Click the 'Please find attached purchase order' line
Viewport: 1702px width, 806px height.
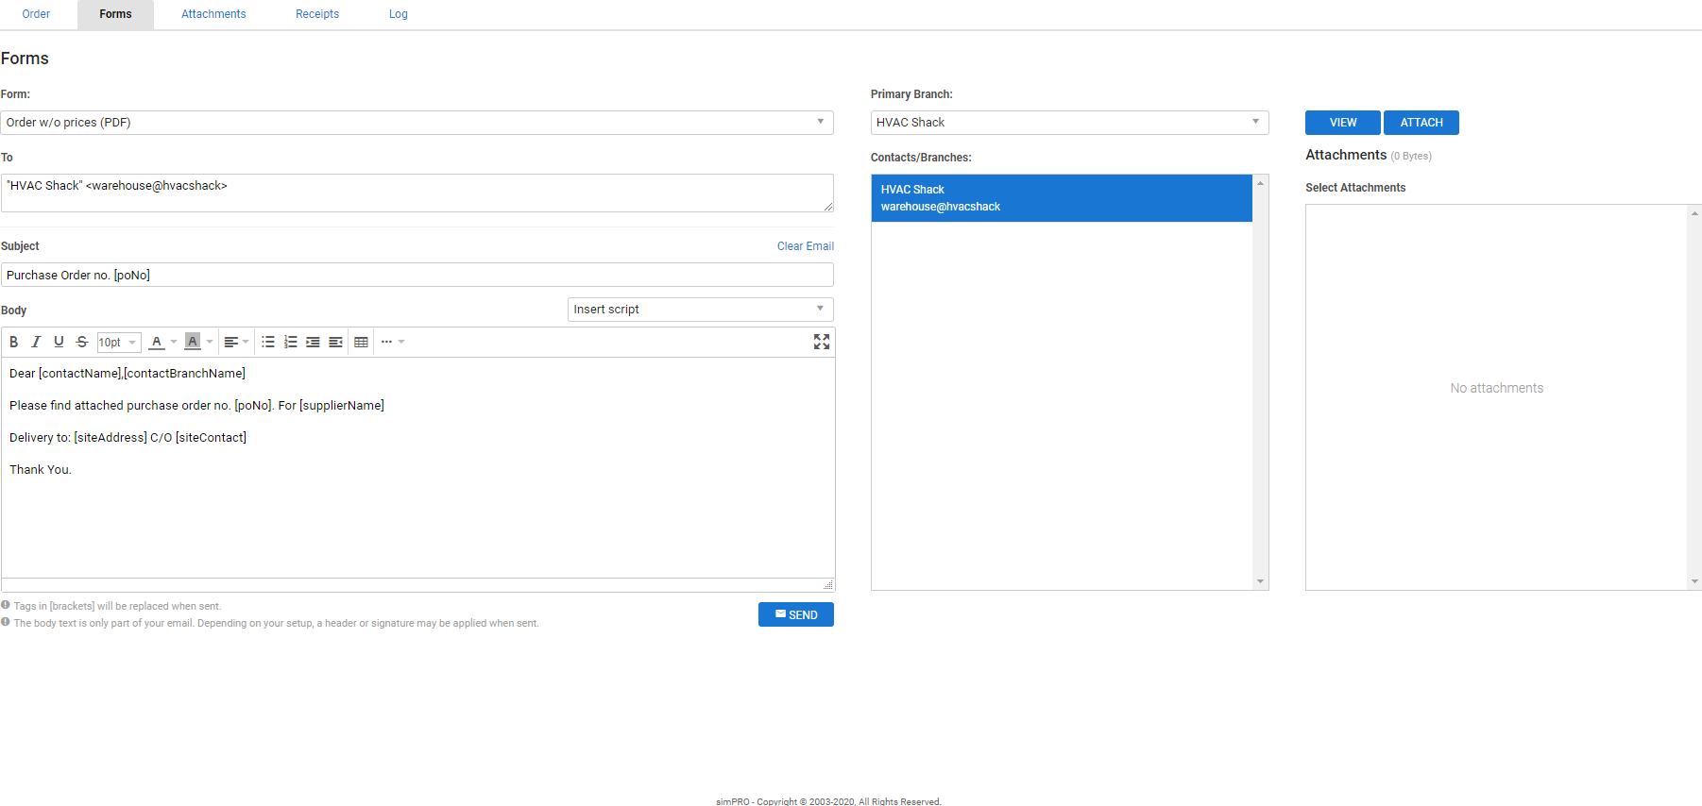click(x=196, y=406)
